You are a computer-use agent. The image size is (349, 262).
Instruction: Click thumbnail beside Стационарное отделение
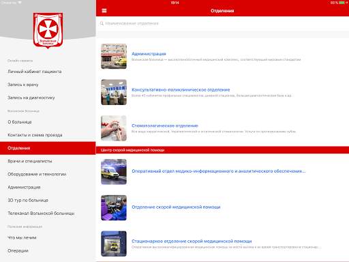[x=114, y=244]
